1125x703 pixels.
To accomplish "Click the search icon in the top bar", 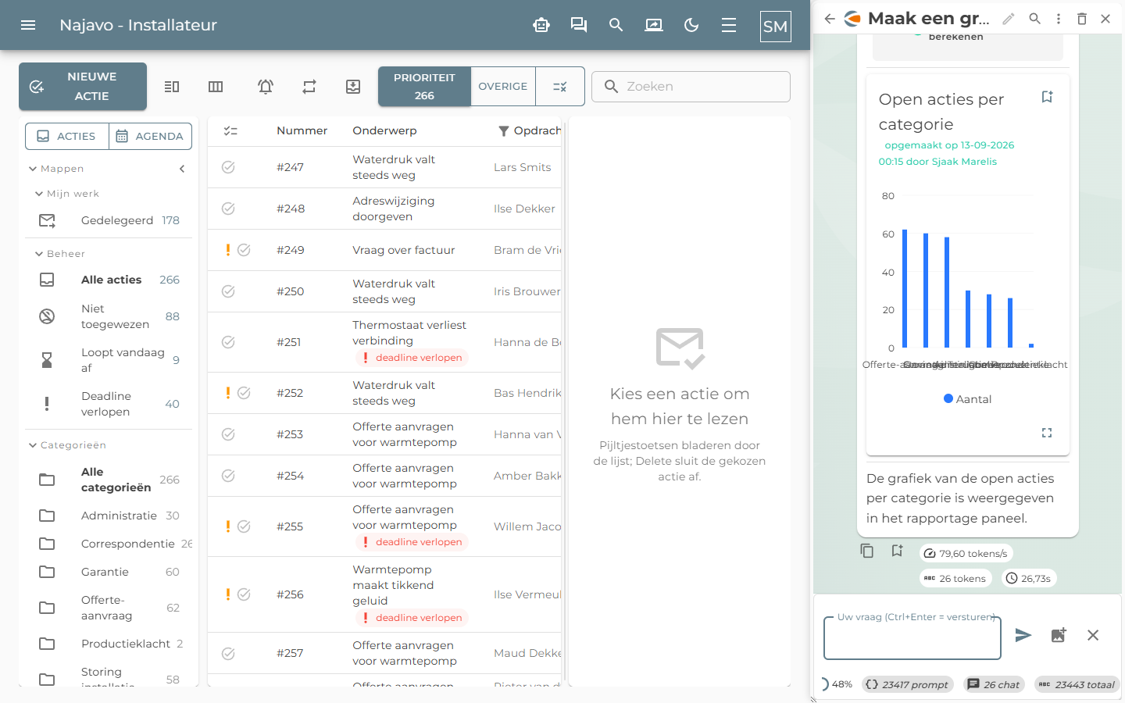I will point(616,25).
